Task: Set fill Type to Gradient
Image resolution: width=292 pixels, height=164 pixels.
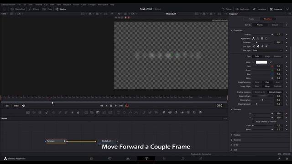Action: 277,56
